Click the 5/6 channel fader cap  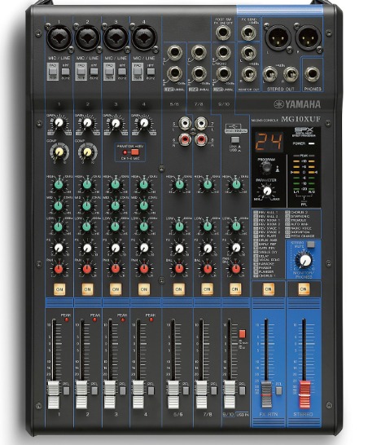click(x=173, y=394)
